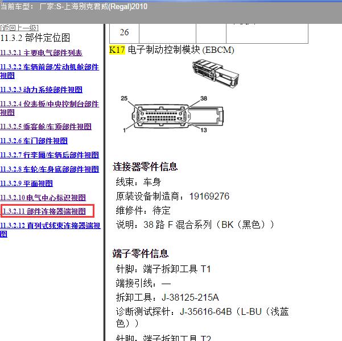This screenshot has height=341, width=342.
Task: Click the 当前车型 vehicle header text
Action: coord(74,7)
